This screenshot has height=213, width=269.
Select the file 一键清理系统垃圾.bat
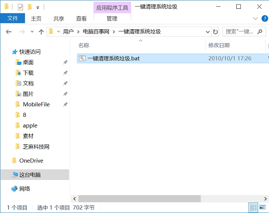point(173,58)
